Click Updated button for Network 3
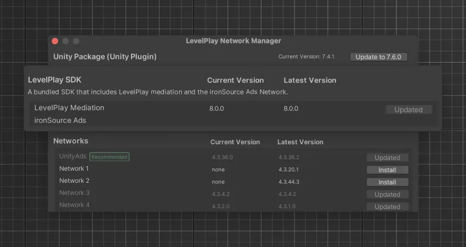This screenshot has height=247, width=466. click(387, 194)
